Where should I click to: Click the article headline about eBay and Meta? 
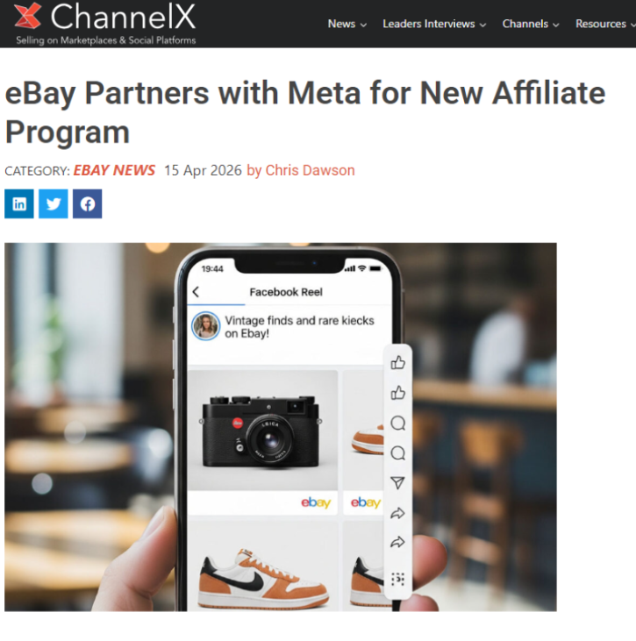305,112
